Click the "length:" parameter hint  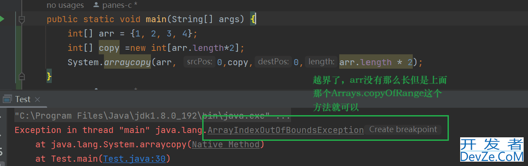coord(321,62)
